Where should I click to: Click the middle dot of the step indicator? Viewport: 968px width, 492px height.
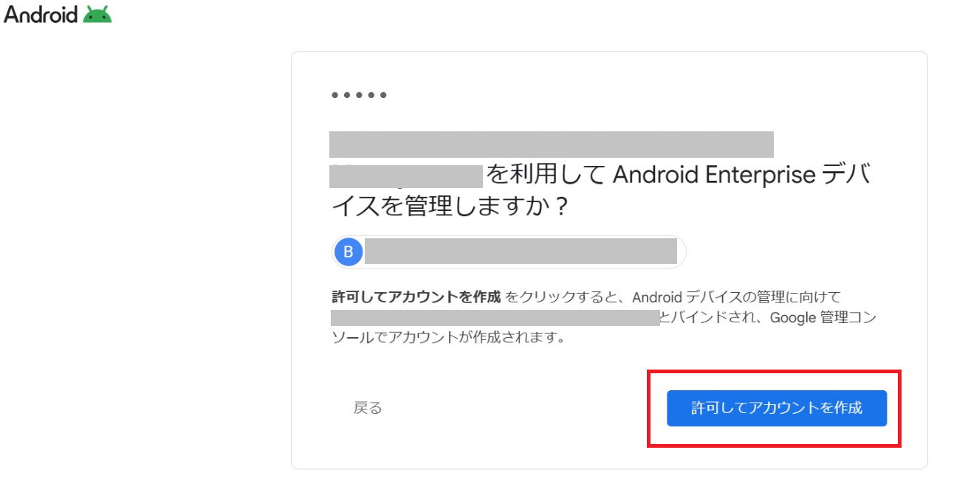[359, 95]
